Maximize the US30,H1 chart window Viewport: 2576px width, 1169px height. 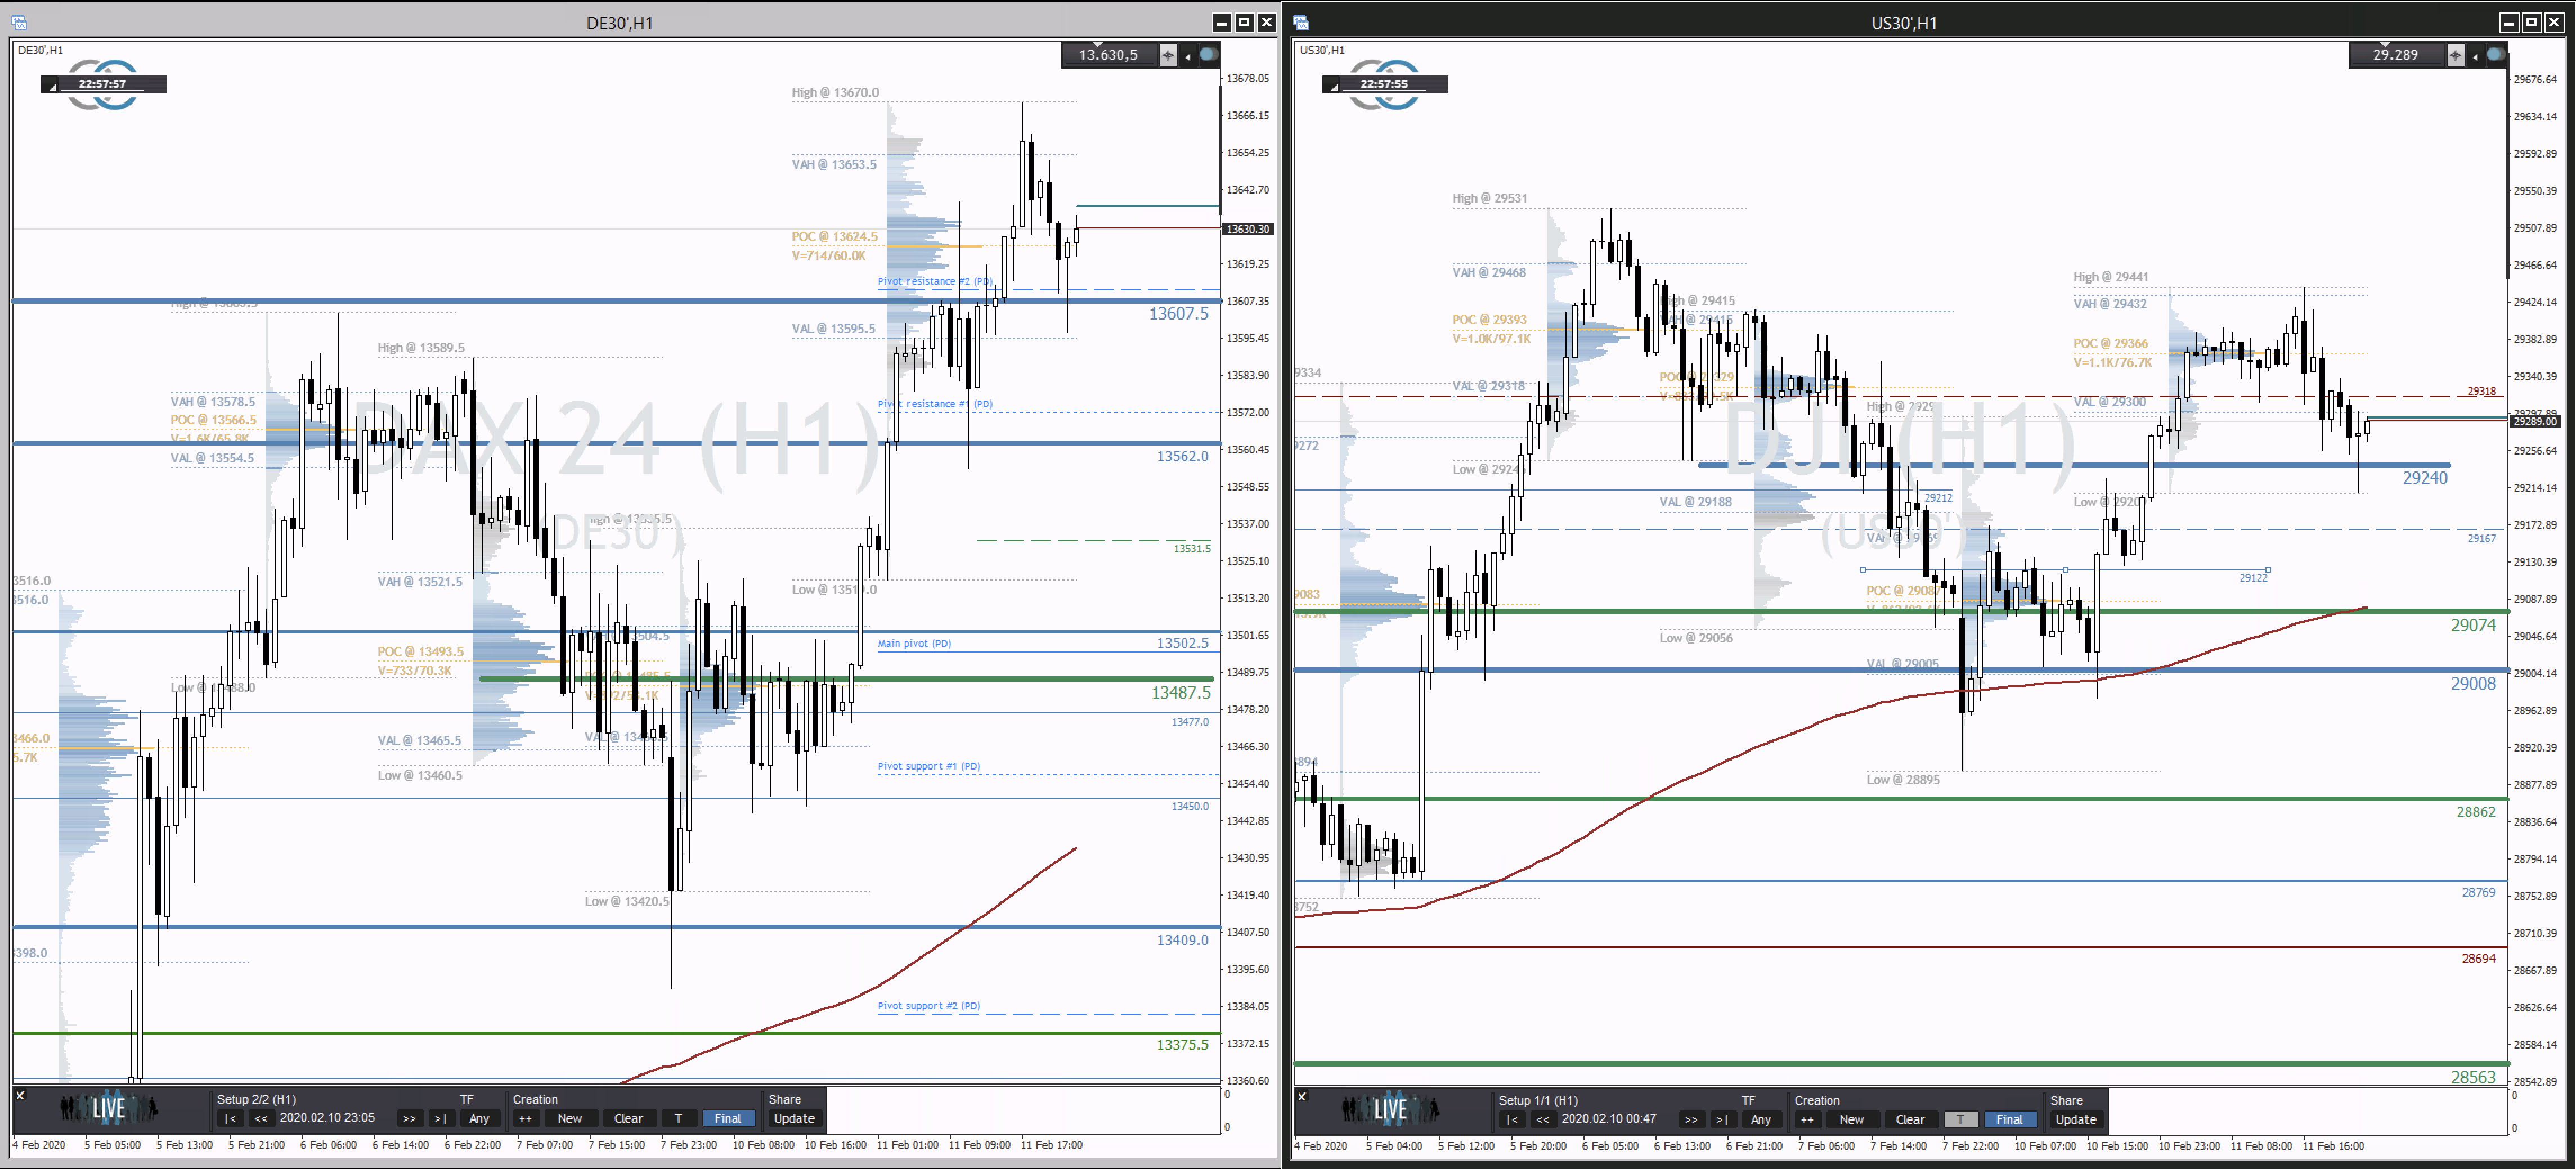tap(2531, 22)
